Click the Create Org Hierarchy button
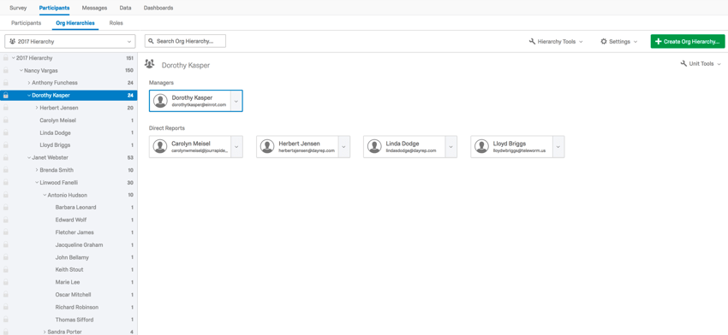The image size is (728, 335). (x=688, y=41)
